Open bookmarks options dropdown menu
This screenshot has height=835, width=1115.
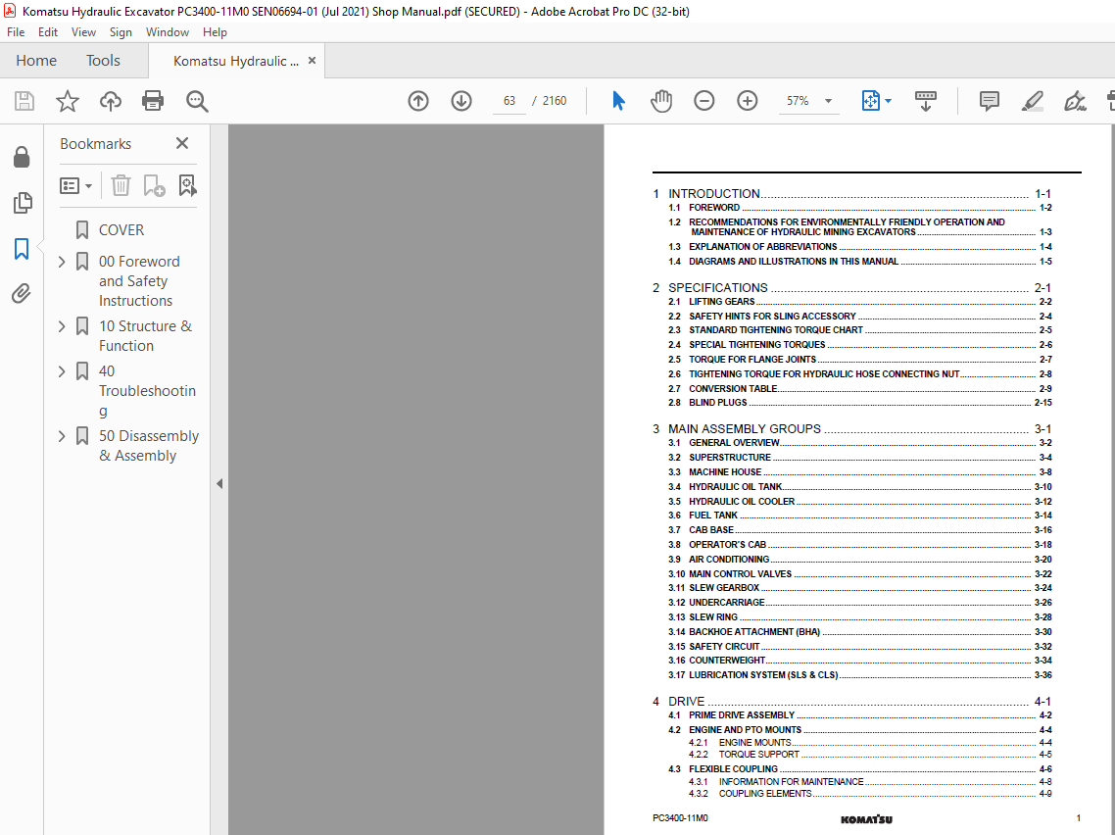(76, 185)
